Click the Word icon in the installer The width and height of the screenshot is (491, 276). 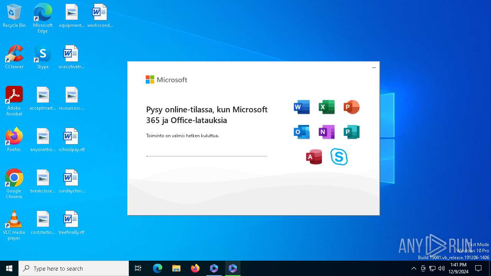point(302,107)
